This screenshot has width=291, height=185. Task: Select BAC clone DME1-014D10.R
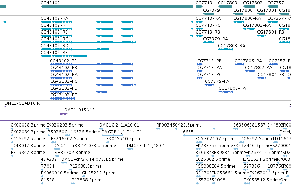22,103
